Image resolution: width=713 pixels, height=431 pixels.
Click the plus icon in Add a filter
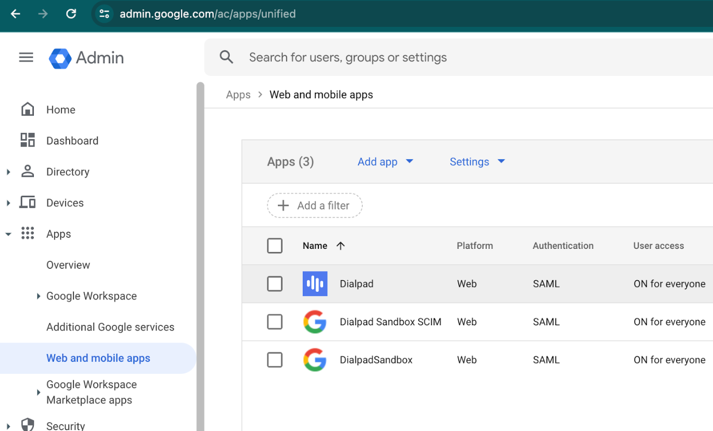(283, 205)
